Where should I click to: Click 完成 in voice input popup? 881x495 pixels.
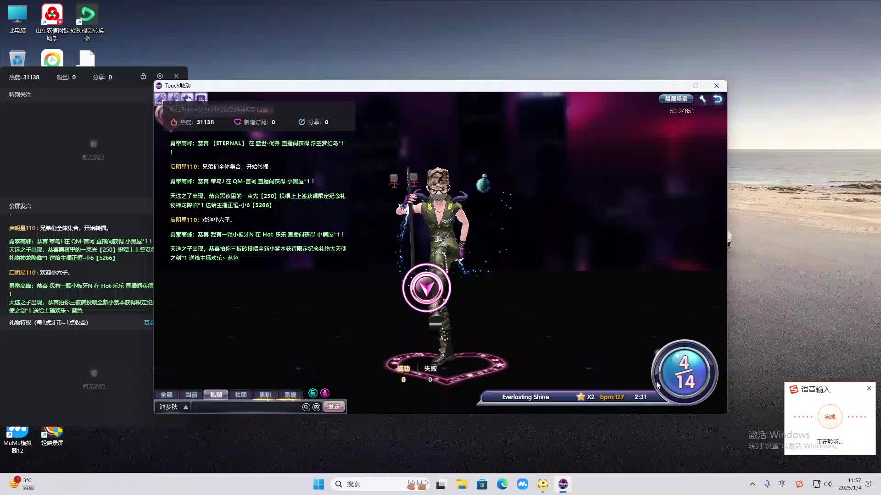830,417
